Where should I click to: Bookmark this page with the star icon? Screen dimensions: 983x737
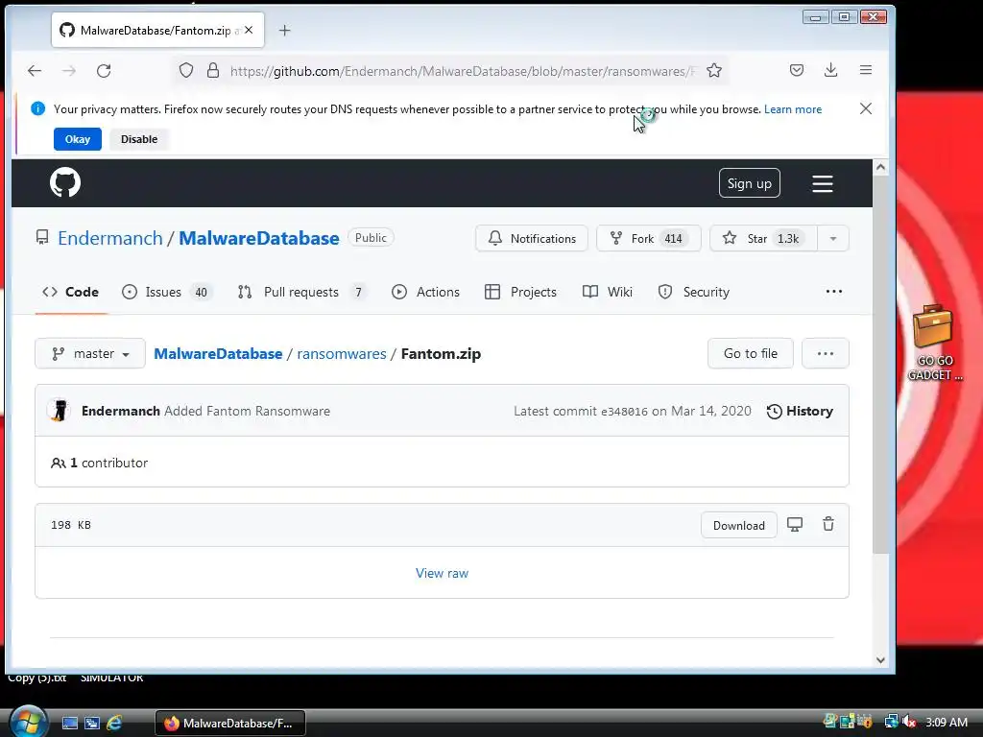[x=714, y=71]
